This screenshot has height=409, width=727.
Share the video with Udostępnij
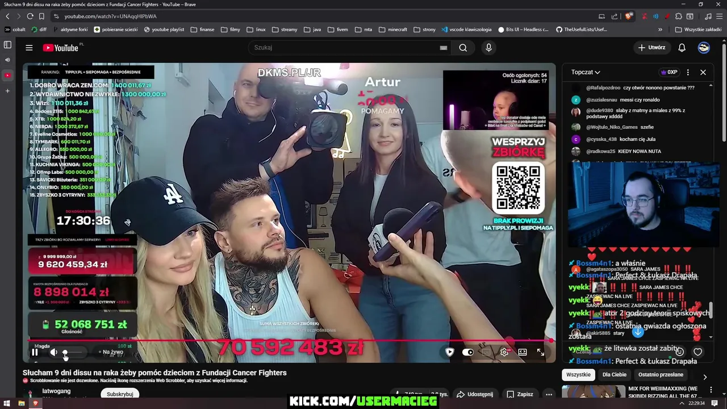tap(475, 394)
